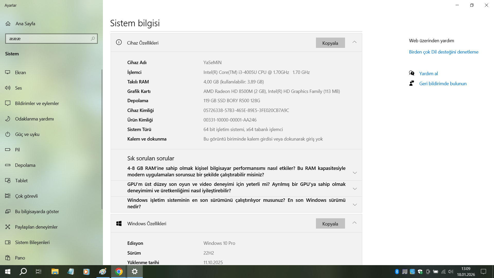This screenshot has height=278, width=494.
Task: Open the volume tray icon
Action: tap(451, 272)
